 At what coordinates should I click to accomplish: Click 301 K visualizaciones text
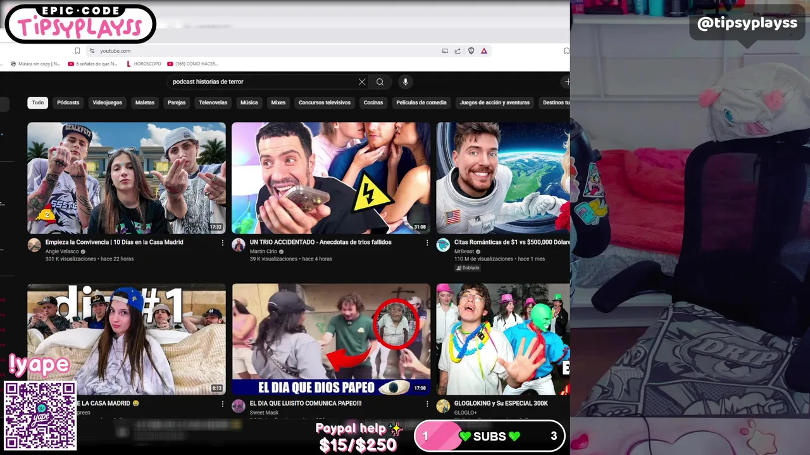72,259
